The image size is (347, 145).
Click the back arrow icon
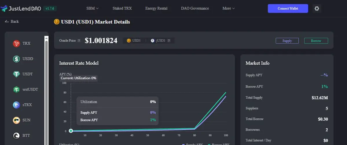[x=7, y=21]
